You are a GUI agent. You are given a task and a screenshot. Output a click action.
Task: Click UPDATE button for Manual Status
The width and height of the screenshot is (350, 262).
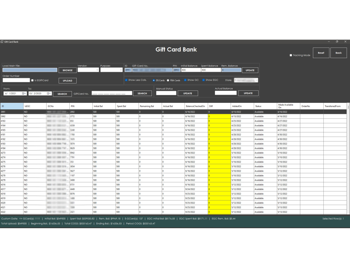point(188,93)
